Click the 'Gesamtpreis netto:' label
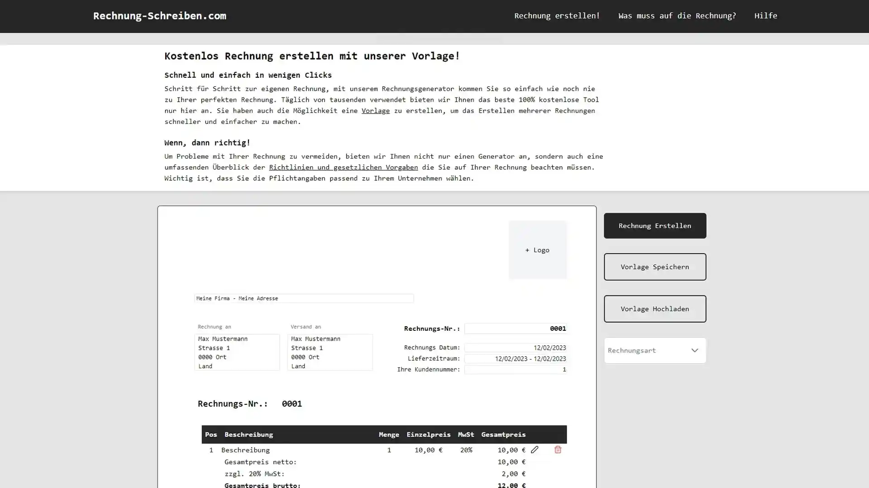Screen dimensions: 869x488 (260, 462)
